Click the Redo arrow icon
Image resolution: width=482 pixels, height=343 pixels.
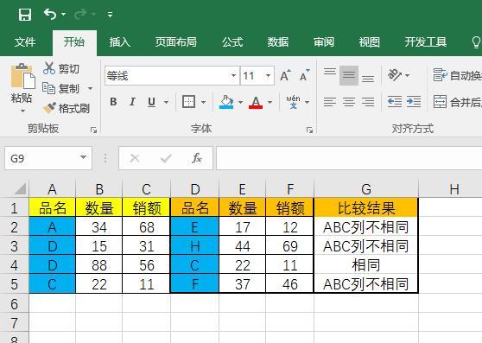(80, 15)
